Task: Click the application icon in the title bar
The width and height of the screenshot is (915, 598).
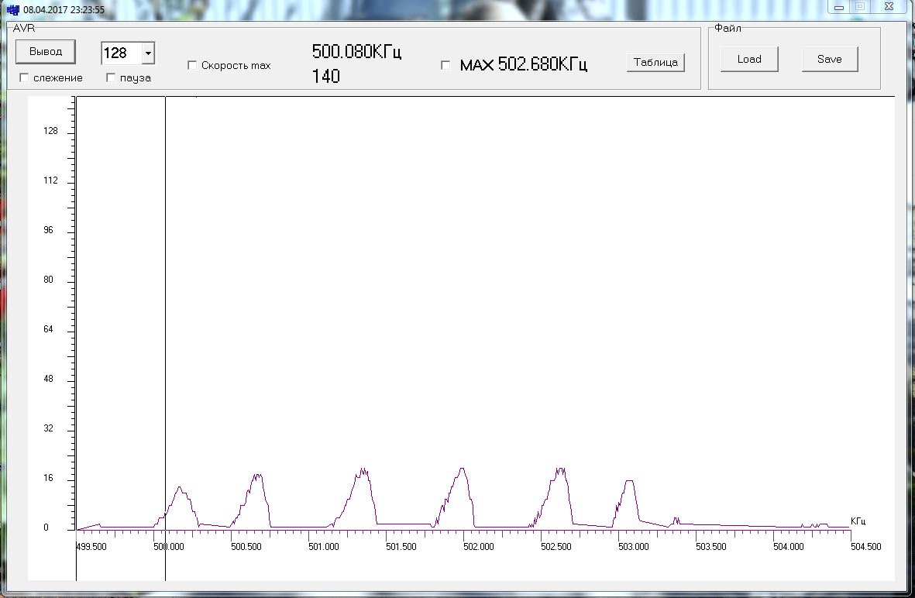Action: pos(12,9)
